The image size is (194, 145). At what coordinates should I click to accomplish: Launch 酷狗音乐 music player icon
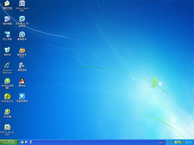[x=22, y=34]
